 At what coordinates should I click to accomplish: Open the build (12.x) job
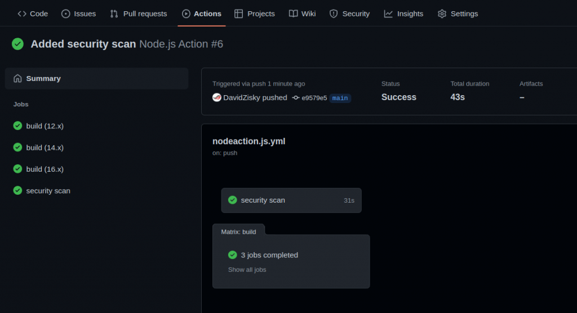click(45, 126)
